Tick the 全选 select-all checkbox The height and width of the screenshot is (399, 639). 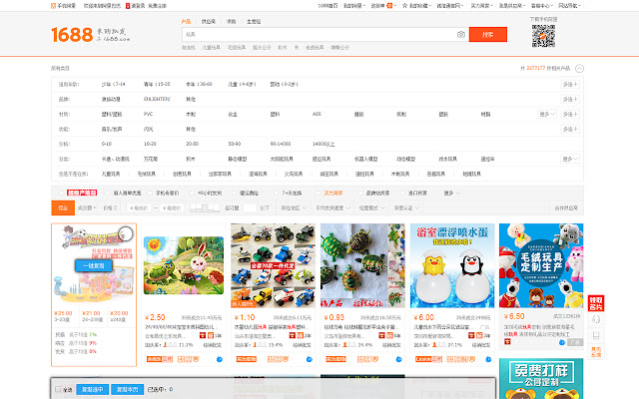click(x=58, y=389)
